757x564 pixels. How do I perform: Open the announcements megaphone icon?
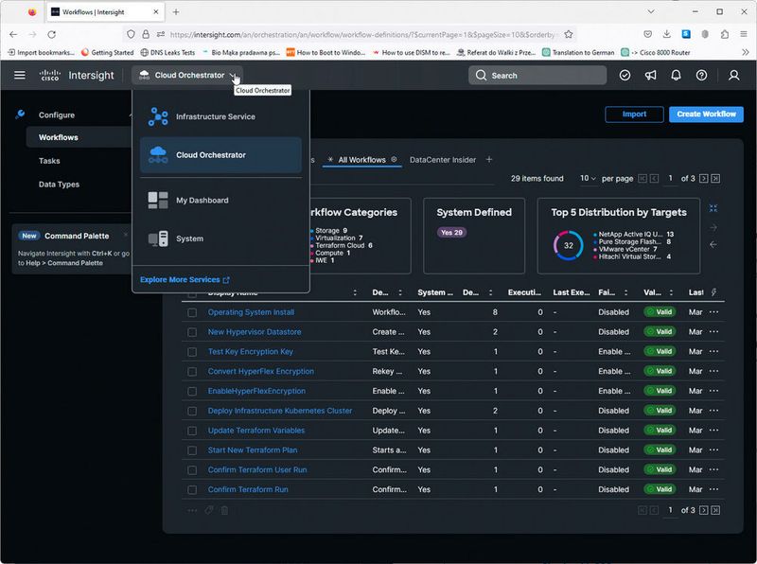(x=650, y=75)
